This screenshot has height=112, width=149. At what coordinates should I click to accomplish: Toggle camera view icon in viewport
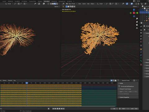coord(137,25)
